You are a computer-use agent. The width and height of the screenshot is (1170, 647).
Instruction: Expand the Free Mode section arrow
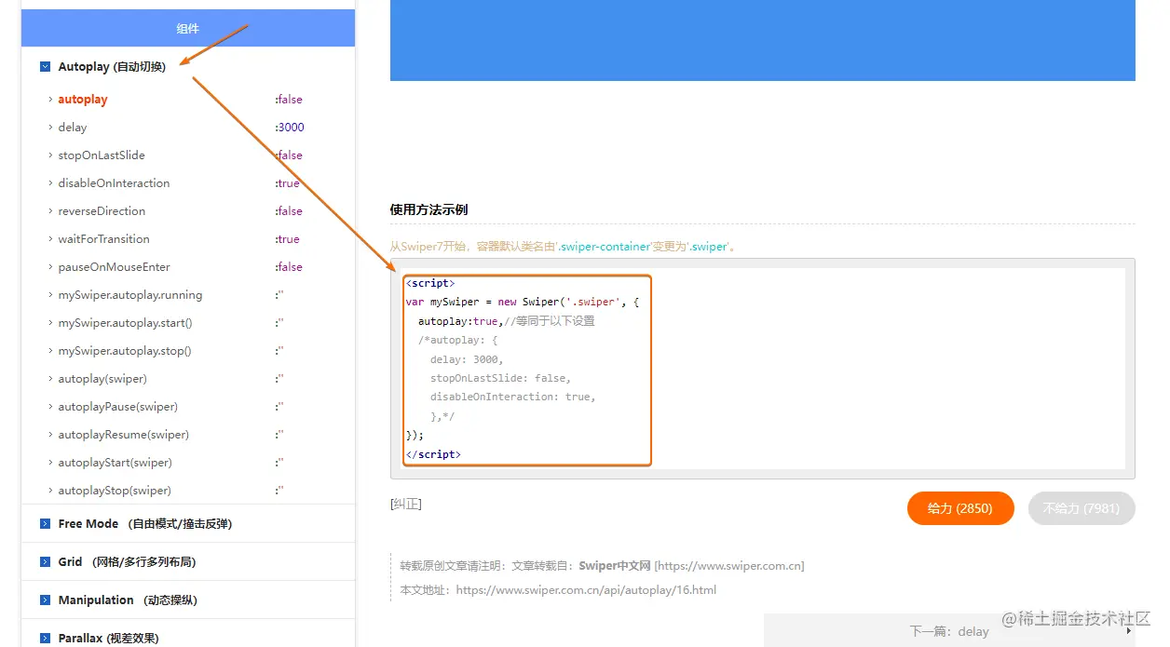pyautogui.click(x=45, y=524)
